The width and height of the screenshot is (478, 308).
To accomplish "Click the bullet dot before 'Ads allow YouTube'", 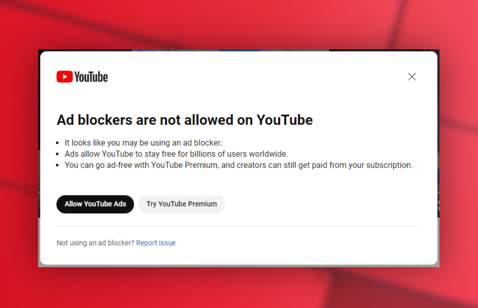I will [x=57, y=154].
